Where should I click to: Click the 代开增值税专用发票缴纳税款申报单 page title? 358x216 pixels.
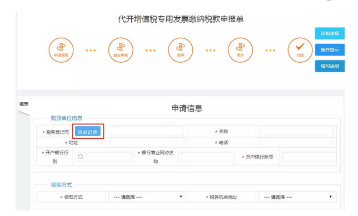[181, 19]
